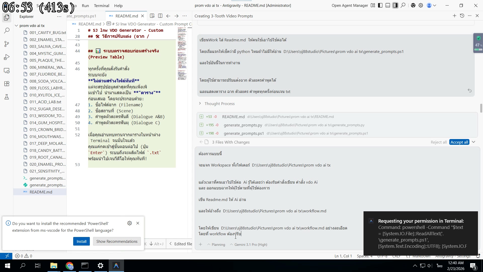Accept all file changes
This screenshot has width=483, height=272.
459,142
